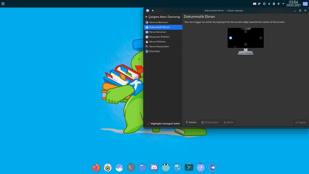This screenshot has height=174, width=309.
Task: Click the Sanal Masaüstleri sidebar icon
Action: tap(147, 46)
